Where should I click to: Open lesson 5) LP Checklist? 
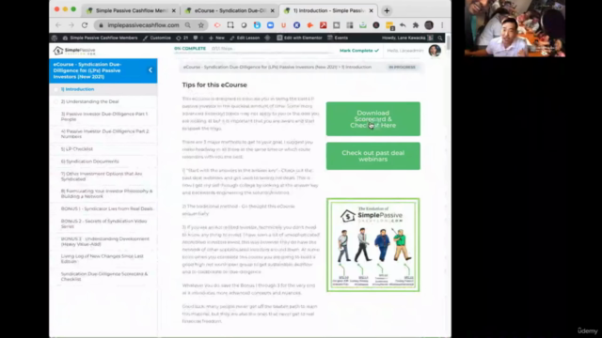(76, 149)
